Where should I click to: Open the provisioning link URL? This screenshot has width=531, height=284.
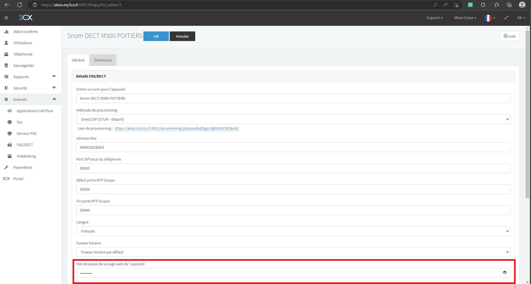pos(177,128)
